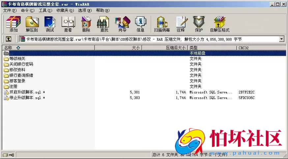The image size is (288, 159).
Task: Open the 命令(C) menu
Action: tap(28, 10)
